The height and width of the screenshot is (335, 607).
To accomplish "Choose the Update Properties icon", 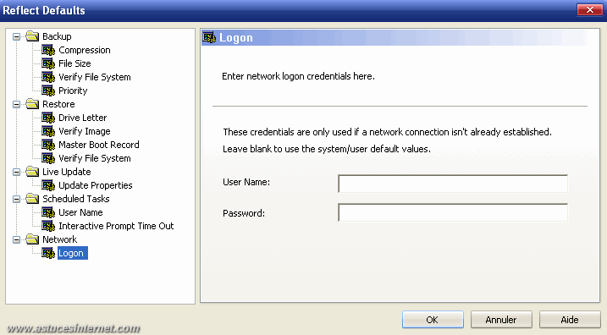I will (48, 185).
